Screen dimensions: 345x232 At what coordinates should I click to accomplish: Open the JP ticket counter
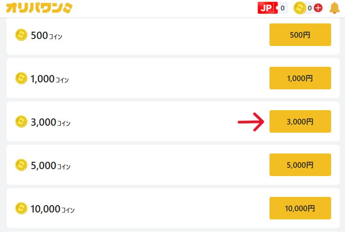pos(273,8)
